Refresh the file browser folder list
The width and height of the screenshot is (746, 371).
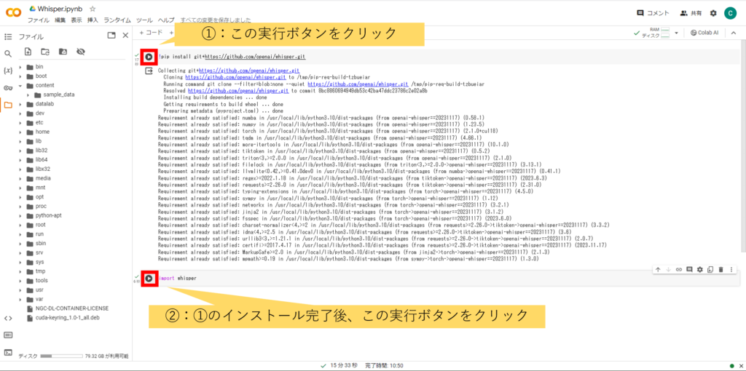45,52
